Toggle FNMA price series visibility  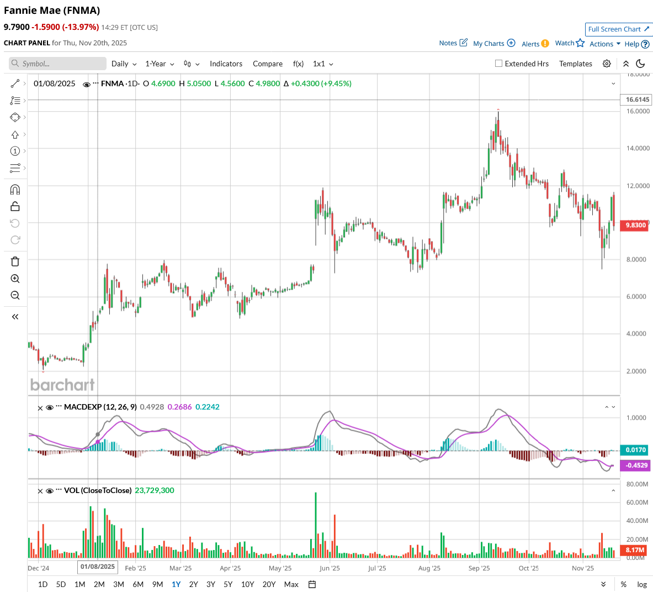pos(86,84)
